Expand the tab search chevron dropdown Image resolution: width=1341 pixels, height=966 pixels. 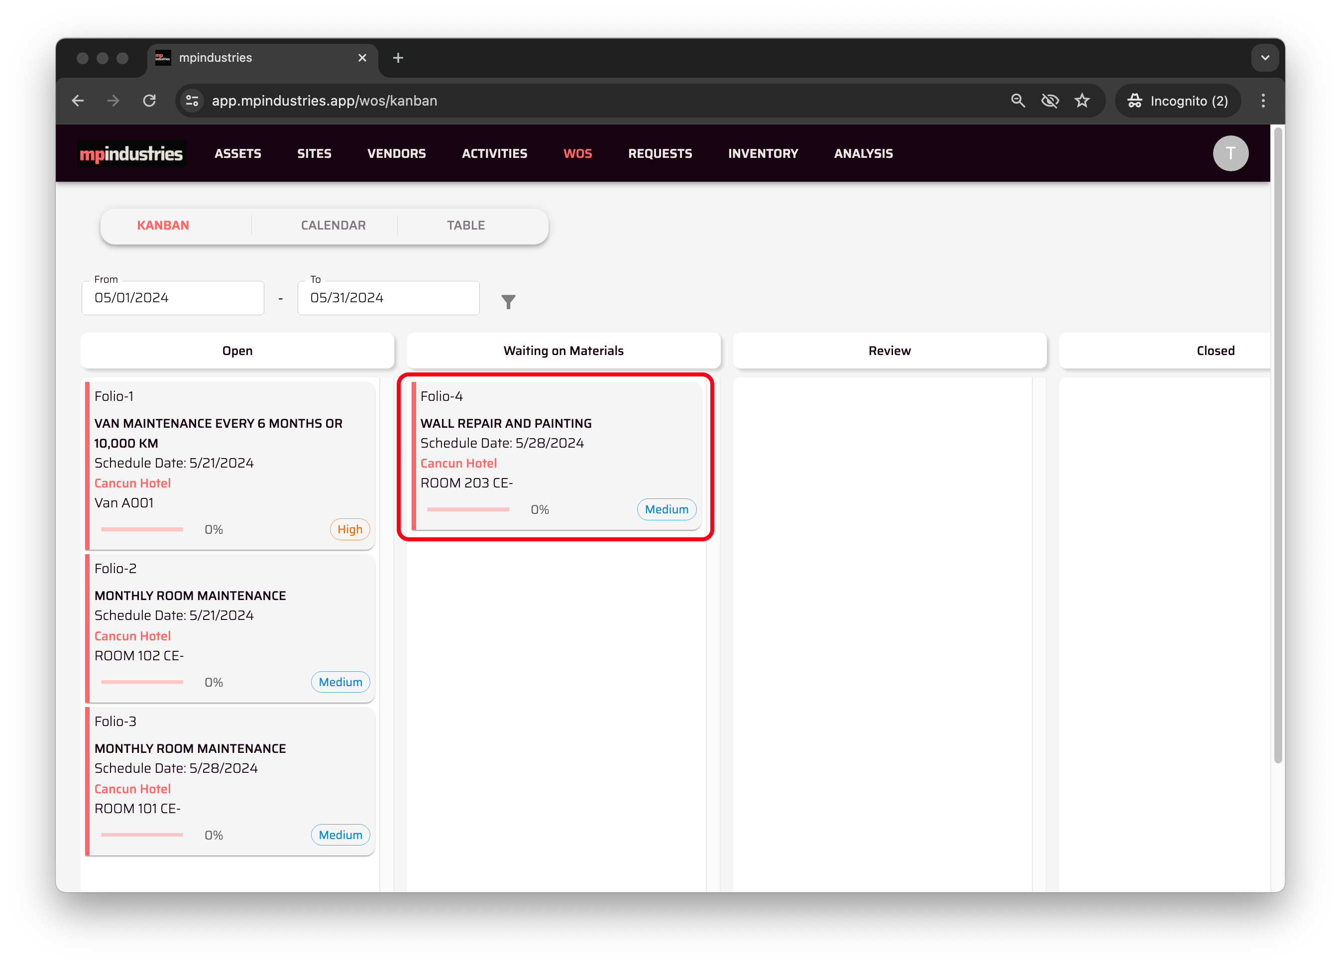pyautogui.click(x=1265, y=57)
